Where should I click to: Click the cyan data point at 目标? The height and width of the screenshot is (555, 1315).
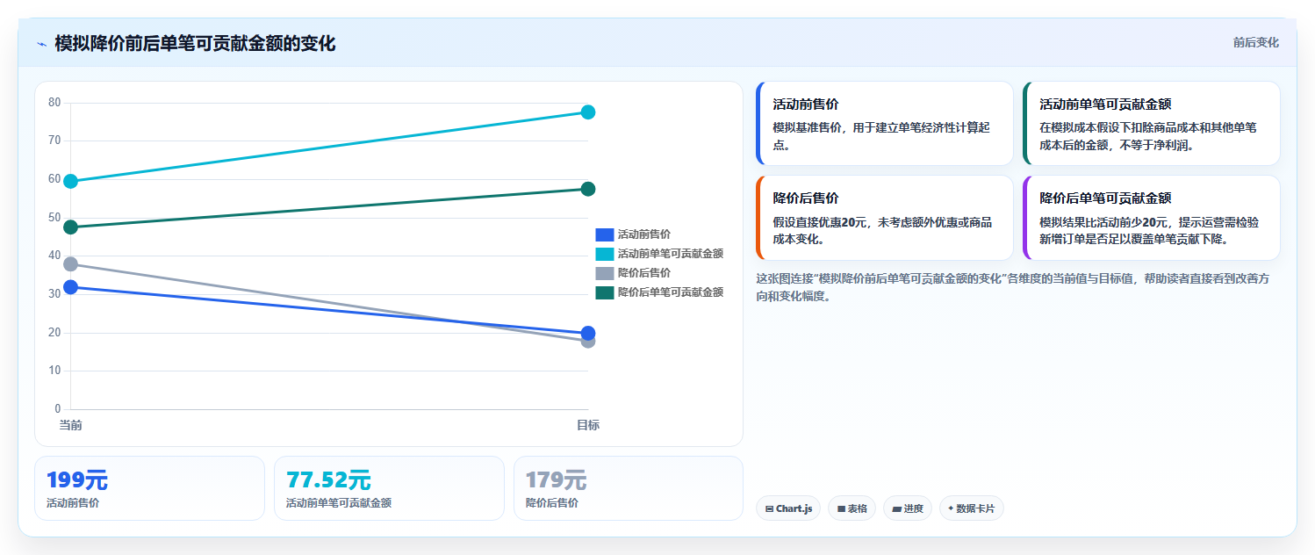tap(588, 112)
